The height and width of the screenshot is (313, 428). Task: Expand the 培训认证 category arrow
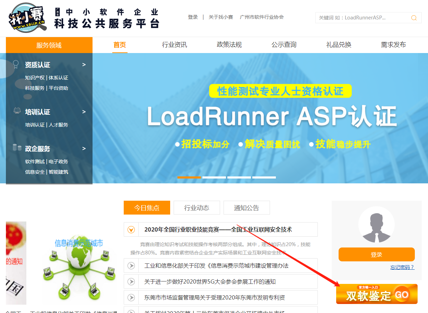(84, 112)
